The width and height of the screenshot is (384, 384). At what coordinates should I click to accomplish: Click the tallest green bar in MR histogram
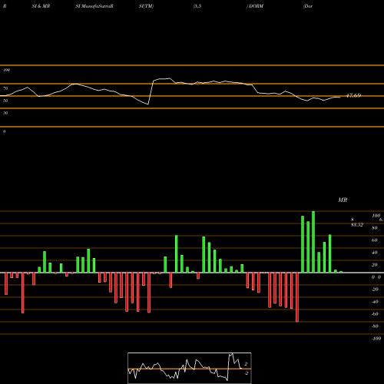click(x=313, y=242)
